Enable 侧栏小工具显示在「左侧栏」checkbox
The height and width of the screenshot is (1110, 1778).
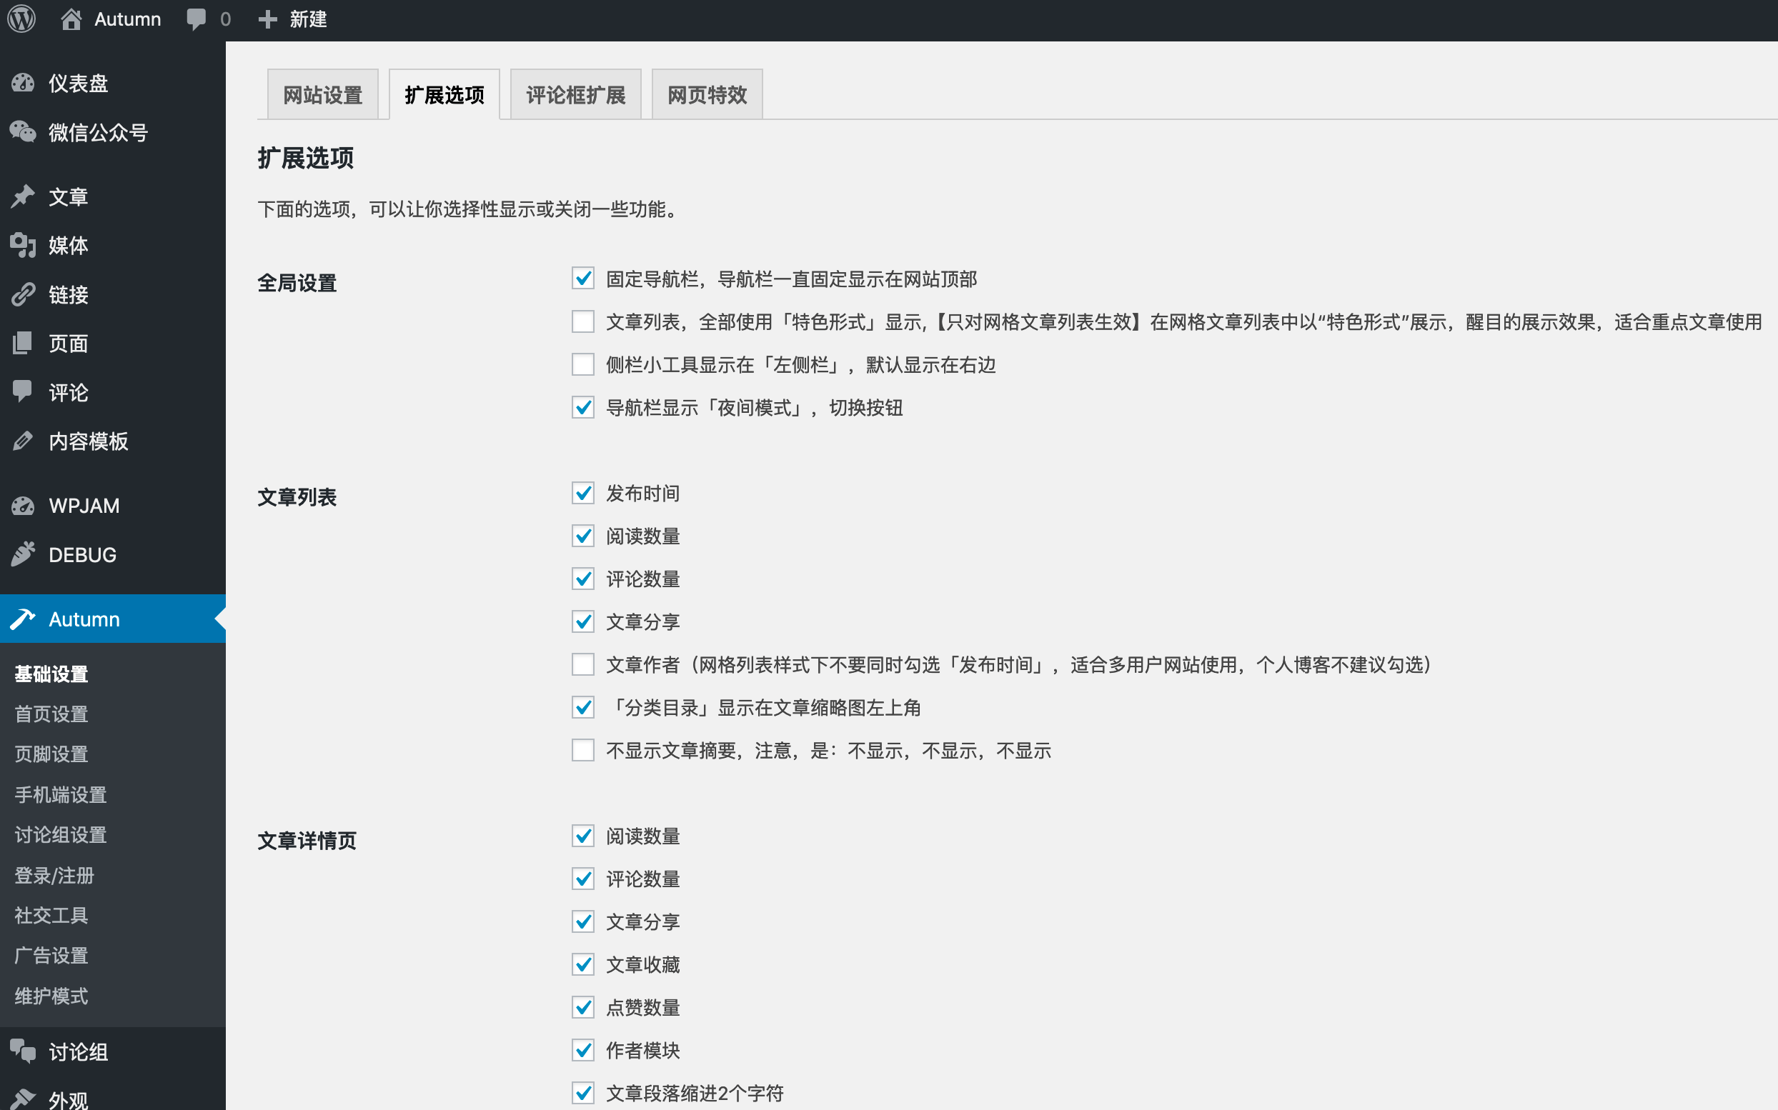click(x=582, y=364)
